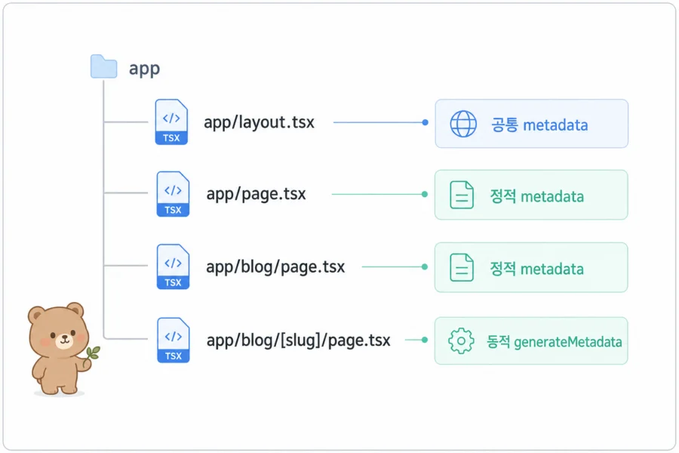Click the app folder icon
The height and width of the screenshot is (453, 679).
pos(103,66)
